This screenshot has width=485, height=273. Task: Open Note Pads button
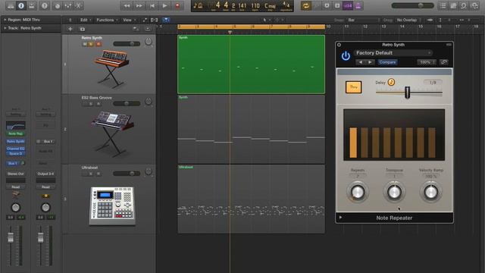point(453,5)
